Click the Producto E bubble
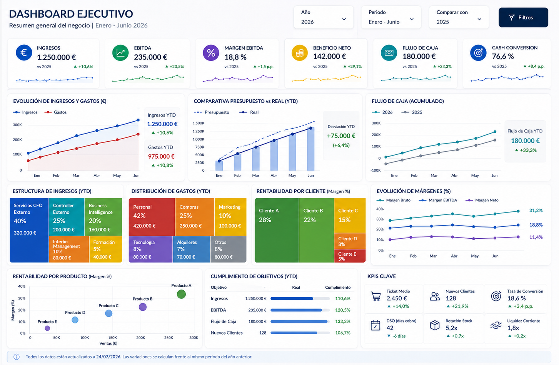The height and width of the screenshot is (365, 559). (x=47, y=328)
